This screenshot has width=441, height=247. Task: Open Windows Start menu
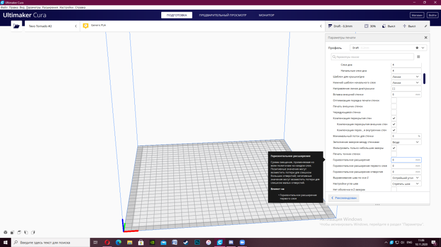(6, 242)
